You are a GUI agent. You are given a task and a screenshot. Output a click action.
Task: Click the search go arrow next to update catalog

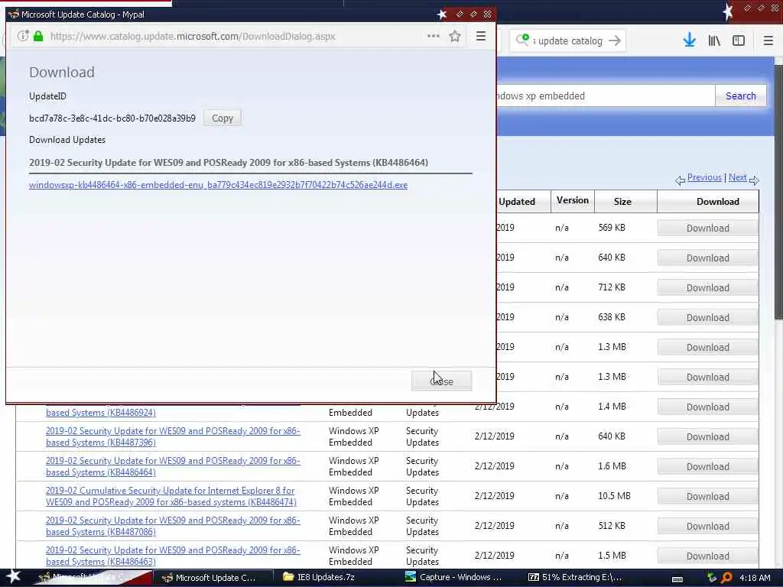pyautogui.click(x=615, y=41)
